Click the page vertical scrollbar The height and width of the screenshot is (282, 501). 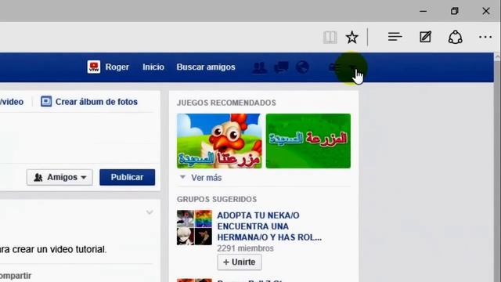point(497,168)
